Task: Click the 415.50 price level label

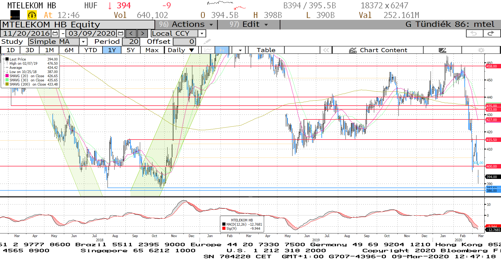Action: pyautogui.click(x=493, y=140)
